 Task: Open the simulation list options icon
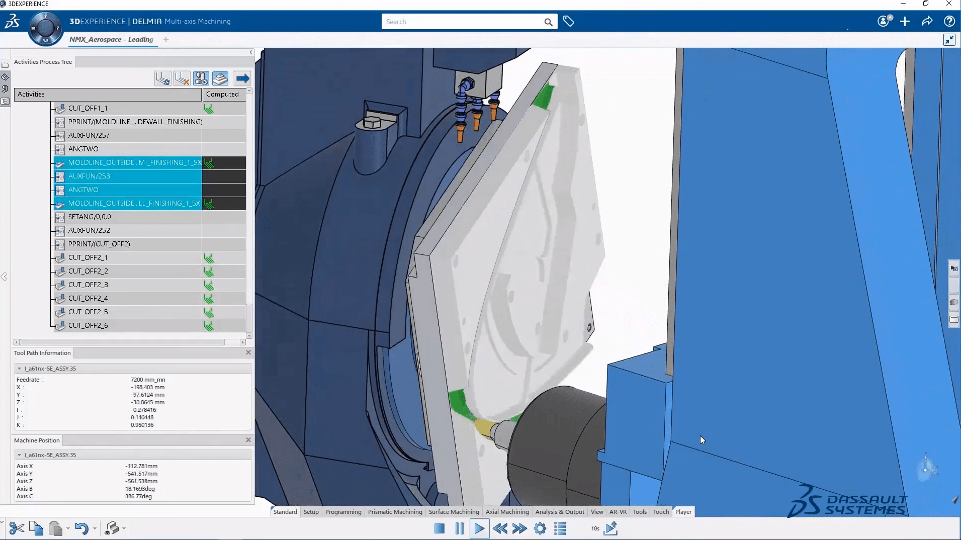point(560,528)
